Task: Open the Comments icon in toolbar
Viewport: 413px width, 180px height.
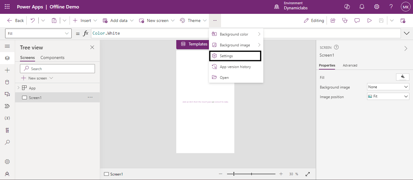Action: click(x=357, y=20)
